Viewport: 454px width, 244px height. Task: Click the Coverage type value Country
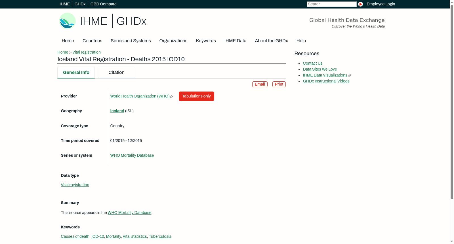[x=117, y=126]
